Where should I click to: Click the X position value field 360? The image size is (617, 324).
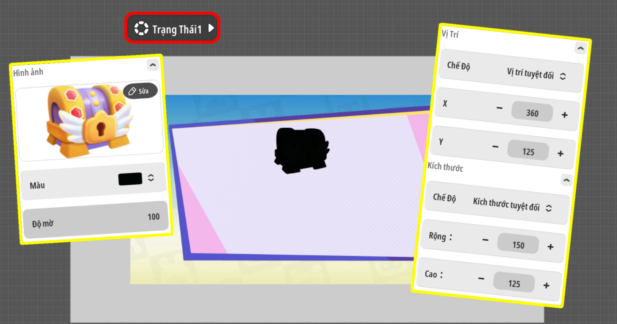pyautogui.click(x=532, y=113)
